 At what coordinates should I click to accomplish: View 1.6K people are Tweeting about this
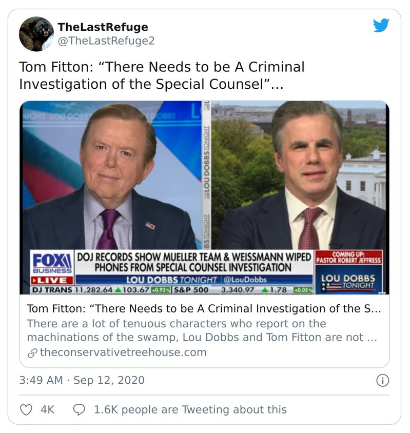point(190,409)
